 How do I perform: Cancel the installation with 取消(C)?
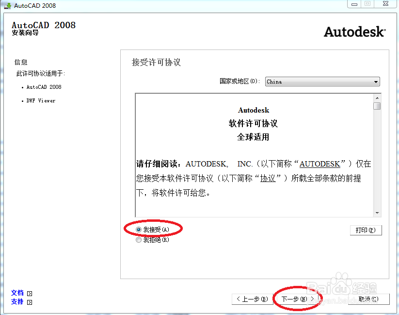coord(368,299)
